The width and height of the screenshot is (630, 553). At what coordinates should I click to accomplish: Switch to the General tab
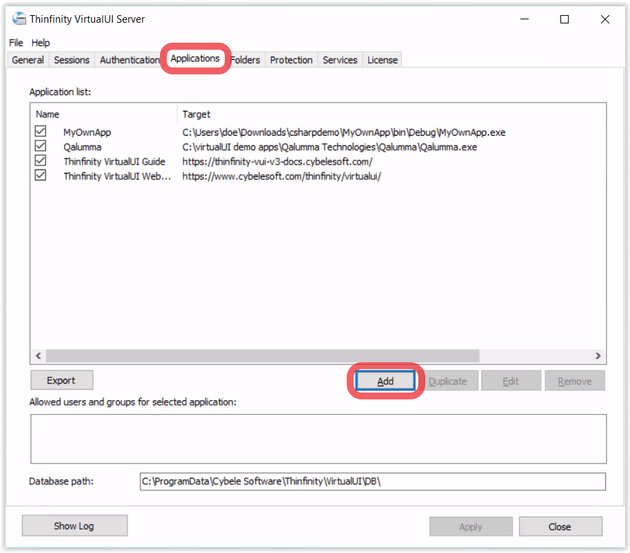pos(28,60)
